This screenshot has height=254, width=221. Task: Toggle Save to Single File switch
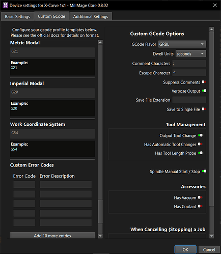204,109
